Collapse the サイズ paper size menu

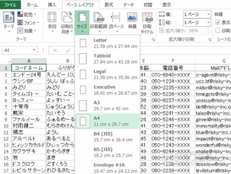click(x=82, y=23)
